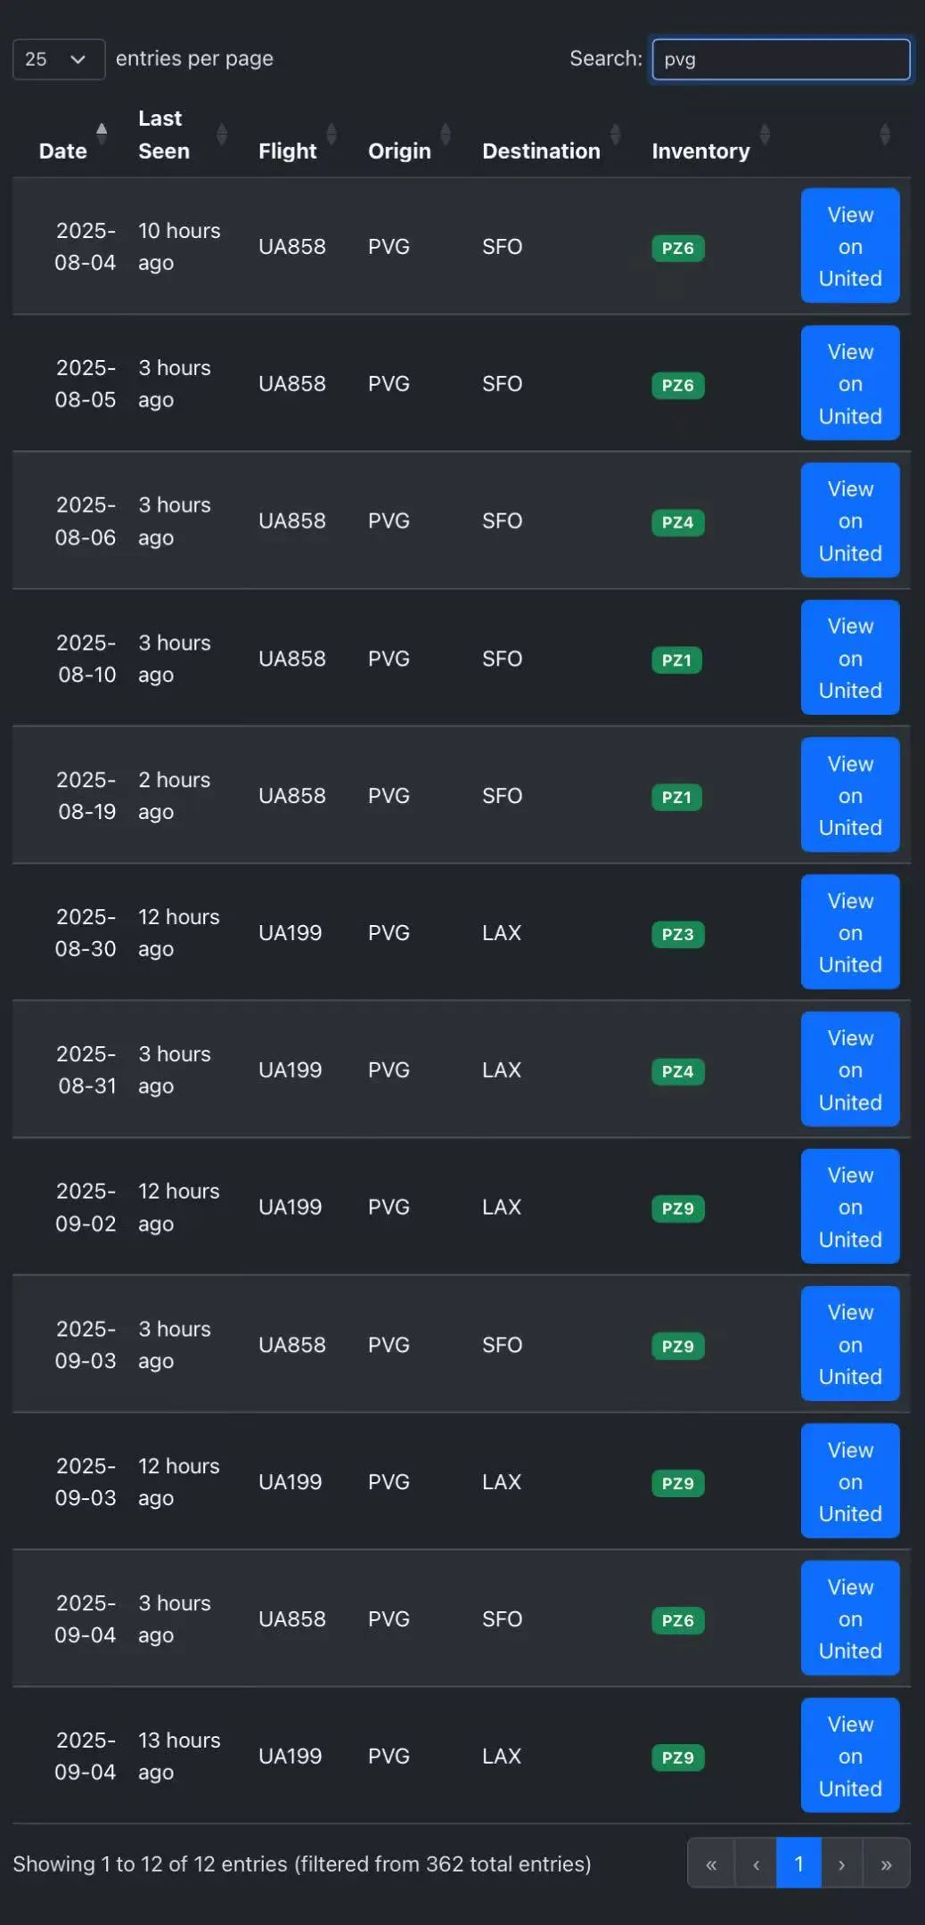Open the entries per page dropdown
Screen dimensions: 925x1925
point(58,60)
